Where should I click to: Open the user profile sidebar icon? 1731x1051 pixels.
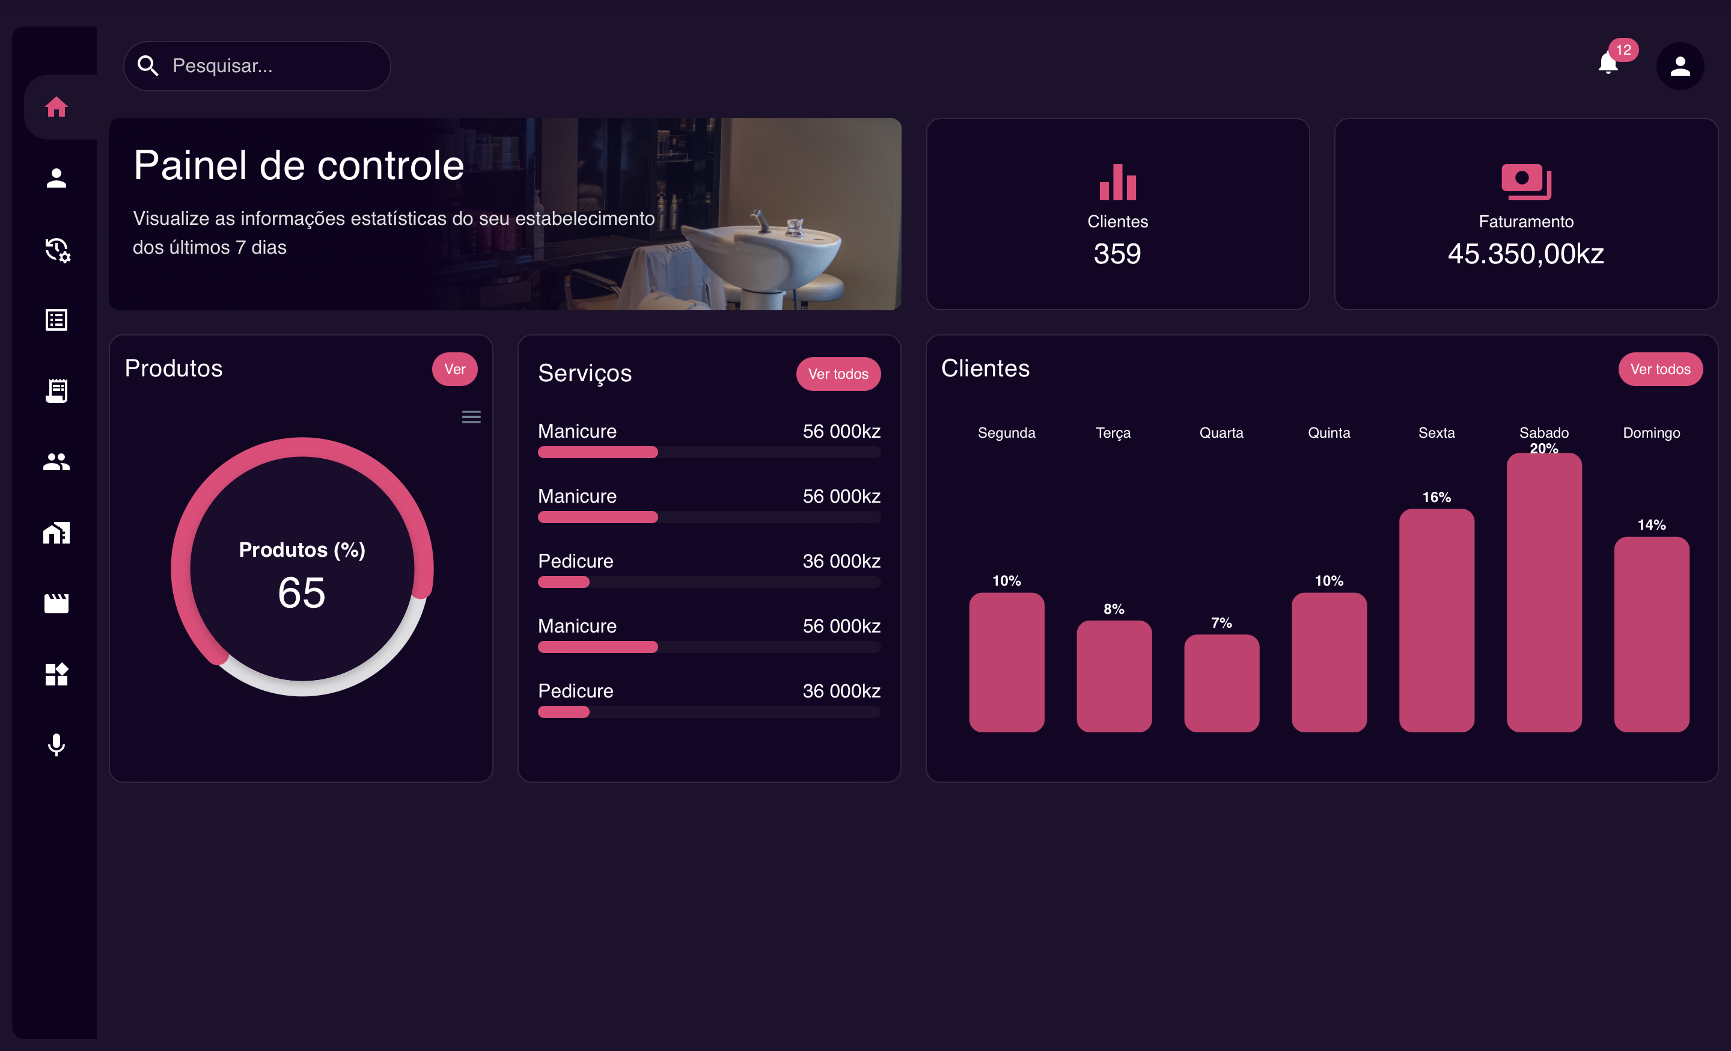[x=56, y=178]
